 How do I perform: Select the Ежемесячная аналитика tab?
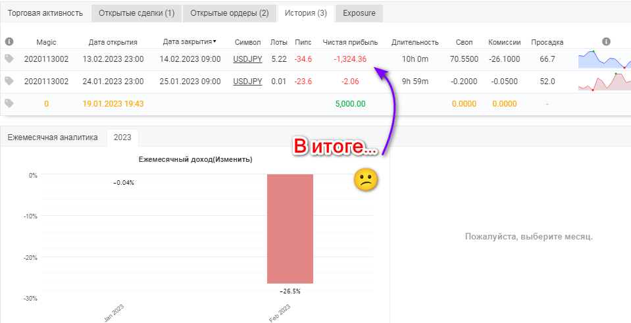(x=53, y=137)
